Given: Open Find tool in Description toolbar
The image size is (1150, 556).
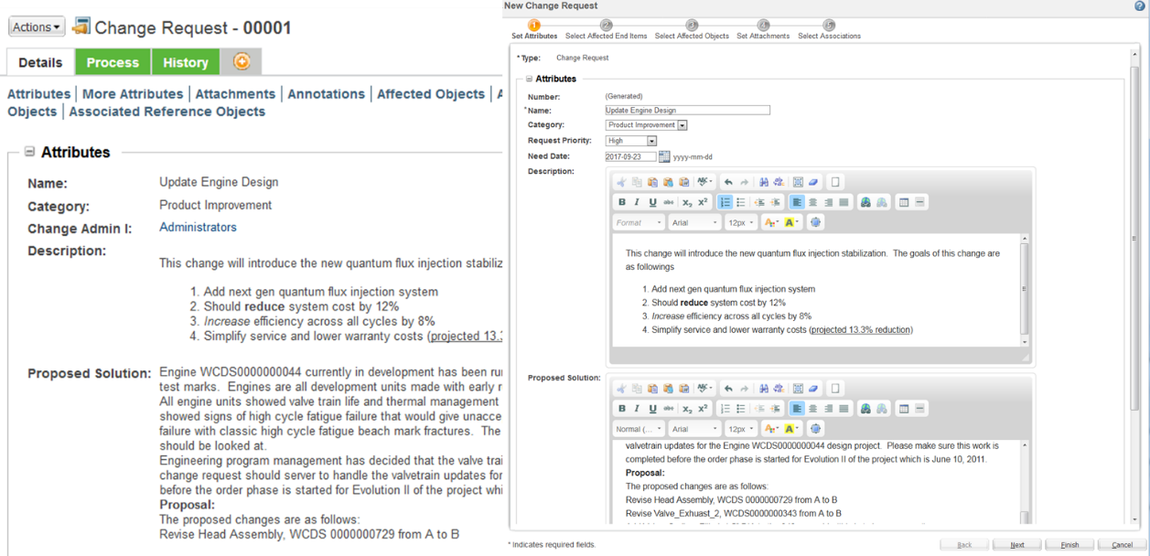Looking at the screenshot, I should click(764, 182).
